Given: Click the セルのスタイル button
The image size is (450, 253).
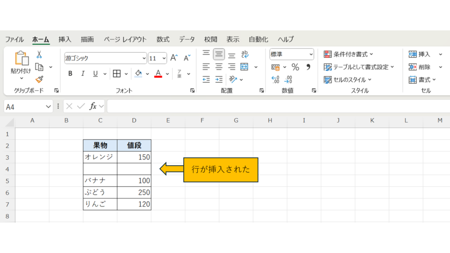Looking at the screenshot, I should coord(347,80).
